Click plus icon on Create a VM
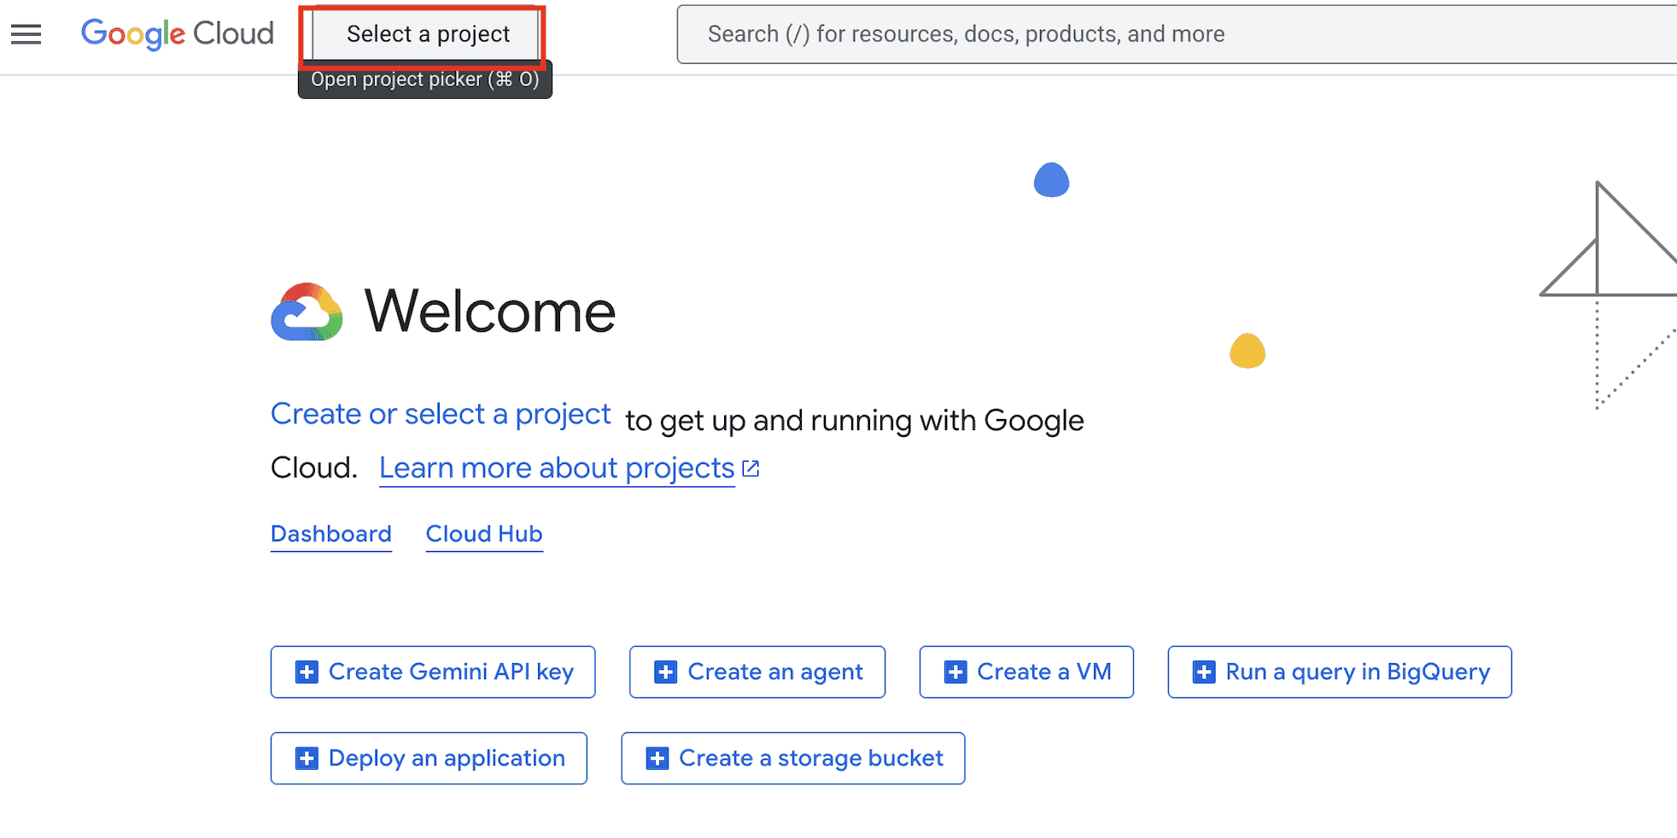 coord(955,672)
